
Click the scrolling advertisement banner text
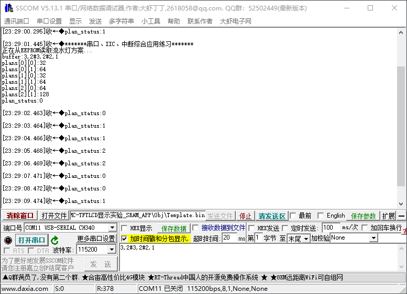click(x=173, y=277)
